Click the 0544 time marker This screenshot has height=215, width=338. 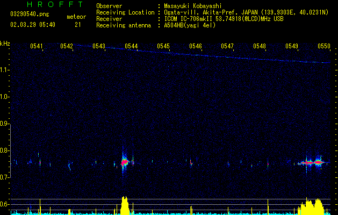pyautogui.click(x=131, y=46)
